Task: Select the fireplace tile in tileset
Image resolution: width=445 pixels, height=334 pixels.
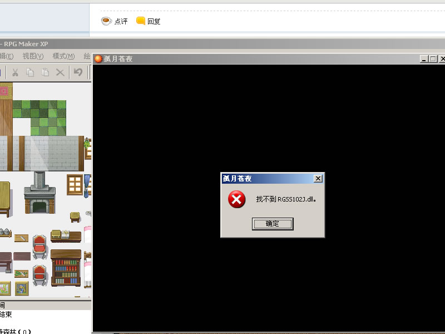Action: pyautogui.click(x=39, y=193)
